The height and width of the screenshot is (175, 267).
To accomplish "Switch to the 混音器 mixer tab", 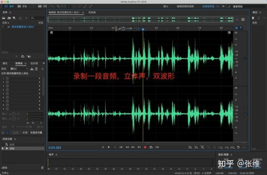I will [x=92, y=12].
